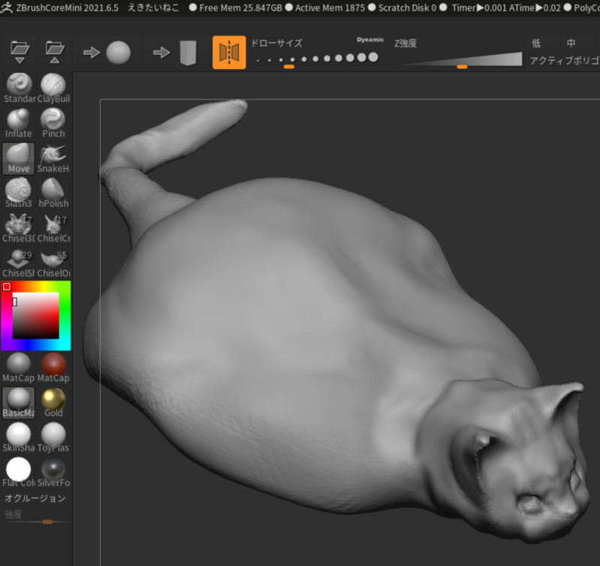Select the ClayBuildup brush
This screenshot has width=600, height=566.
click(53, 88)
